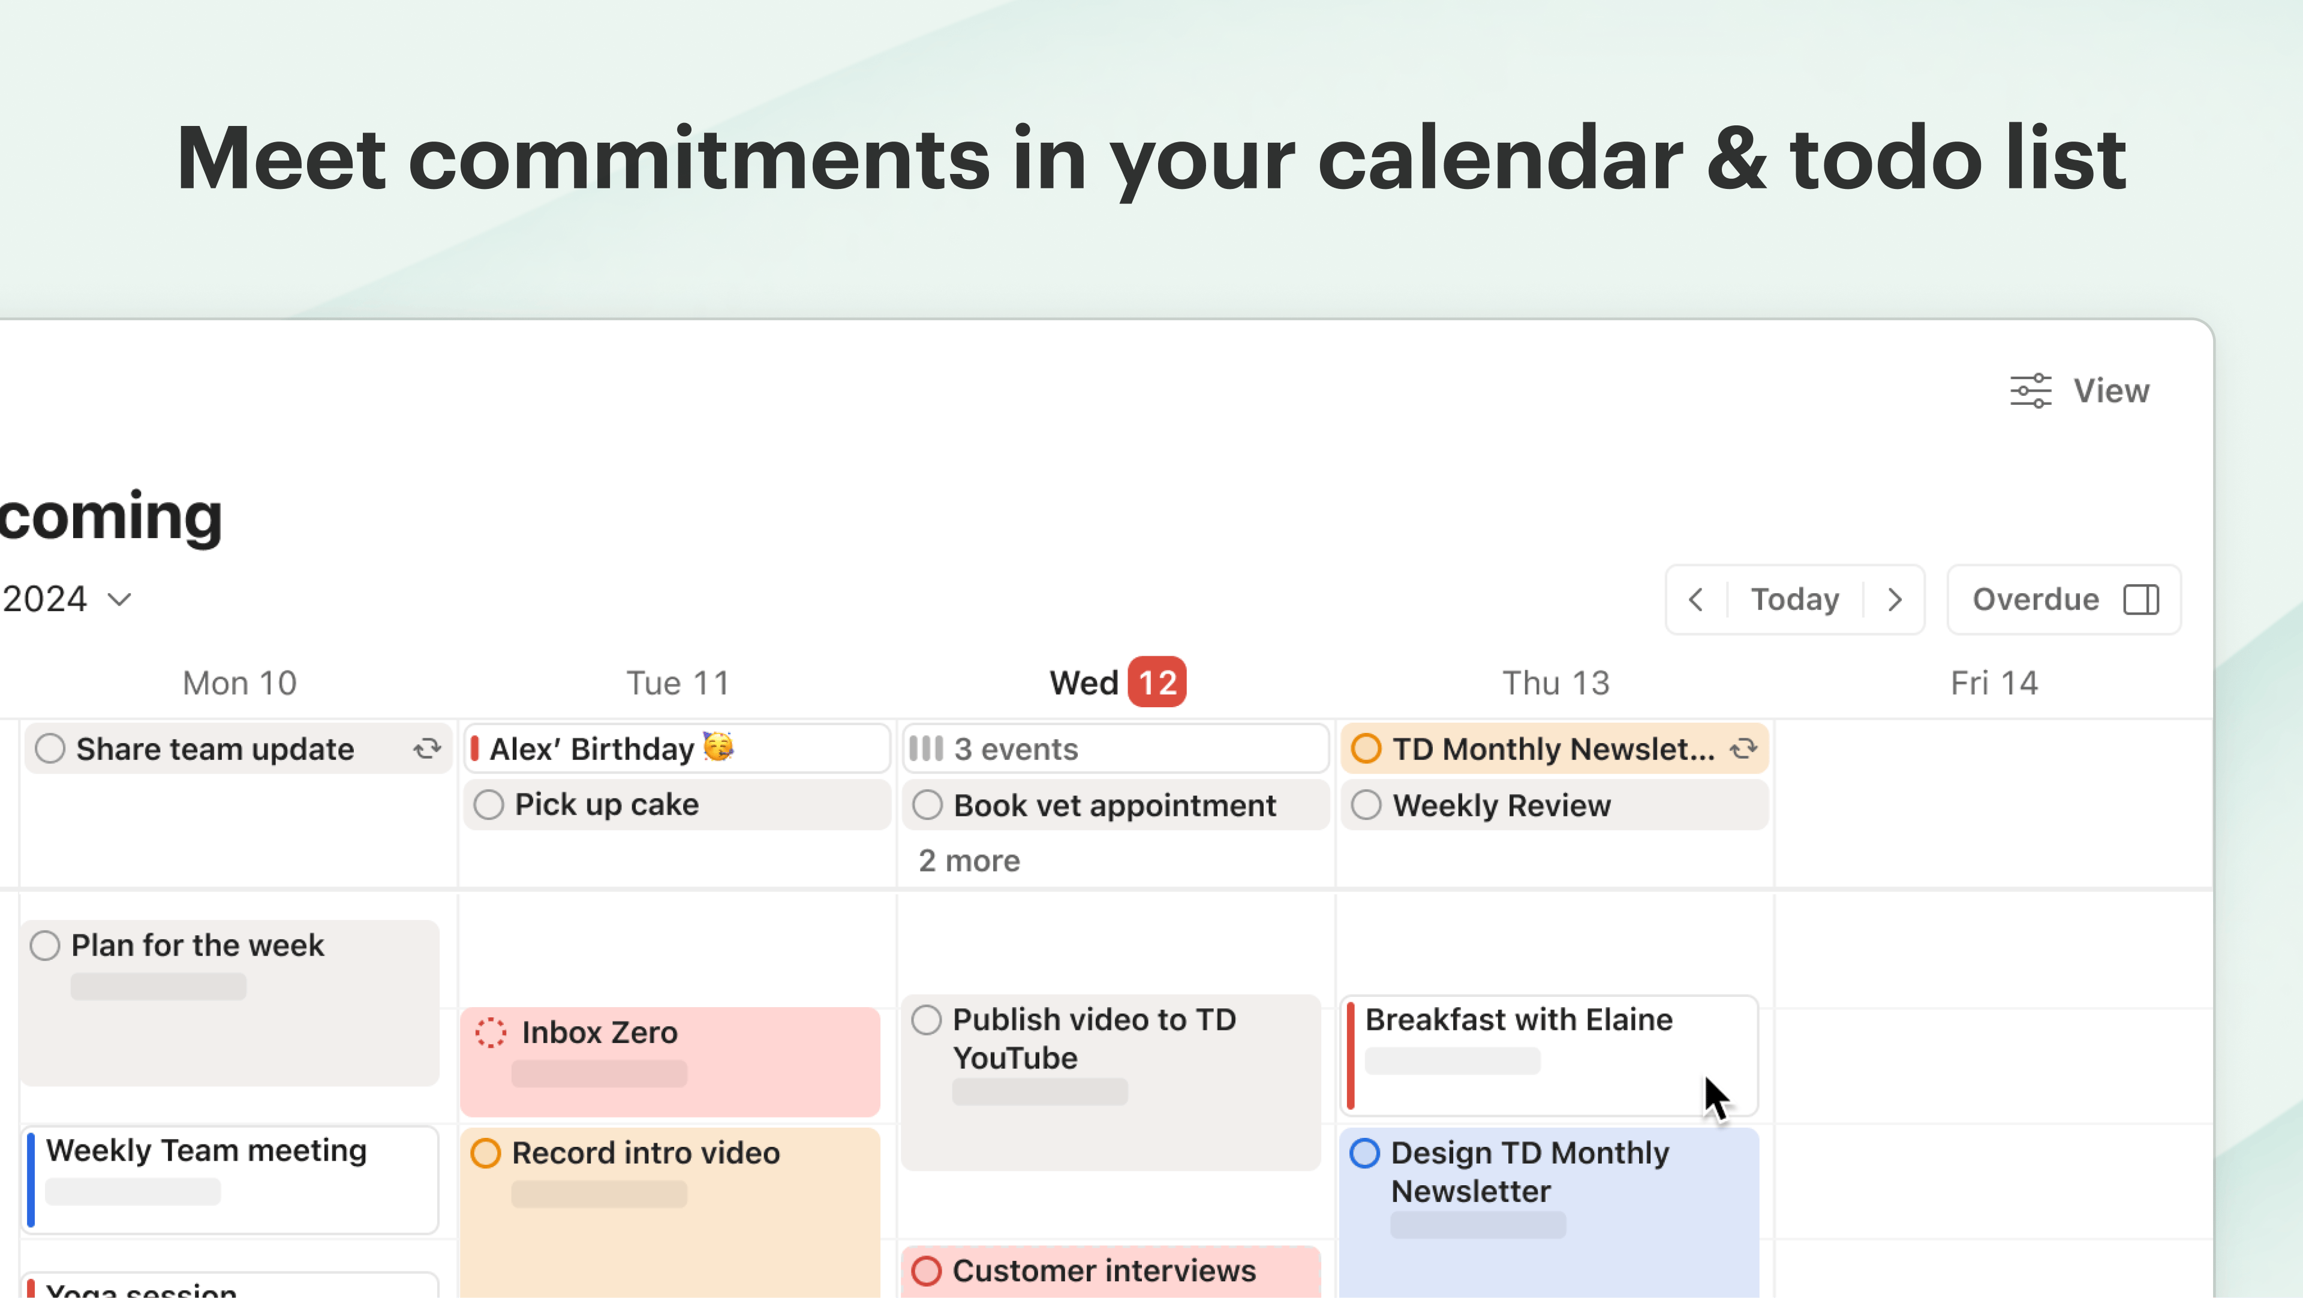The width and height of the screenshot is (2303, 1298).
Task: Open the Overdue button
Action: [x=2063, y=600]
